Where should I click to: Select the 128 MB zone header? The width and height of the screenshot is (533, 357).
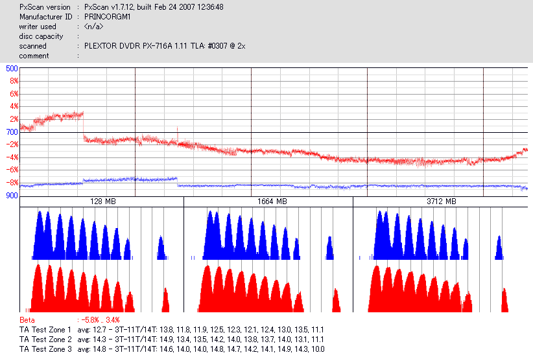[x=102, y=202]
